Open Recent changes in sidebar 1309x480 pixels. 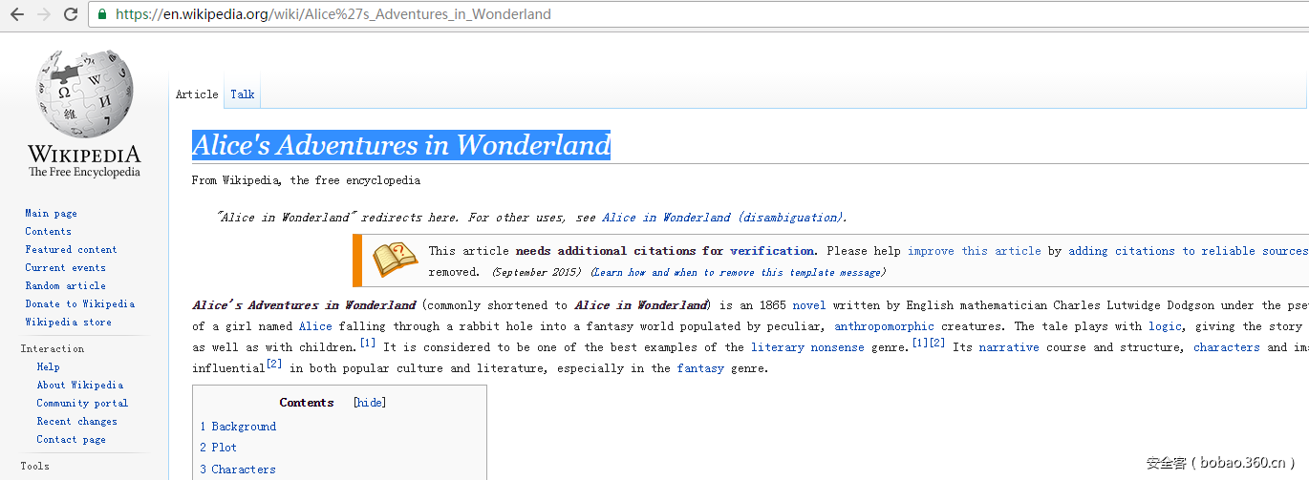[76, 422]
